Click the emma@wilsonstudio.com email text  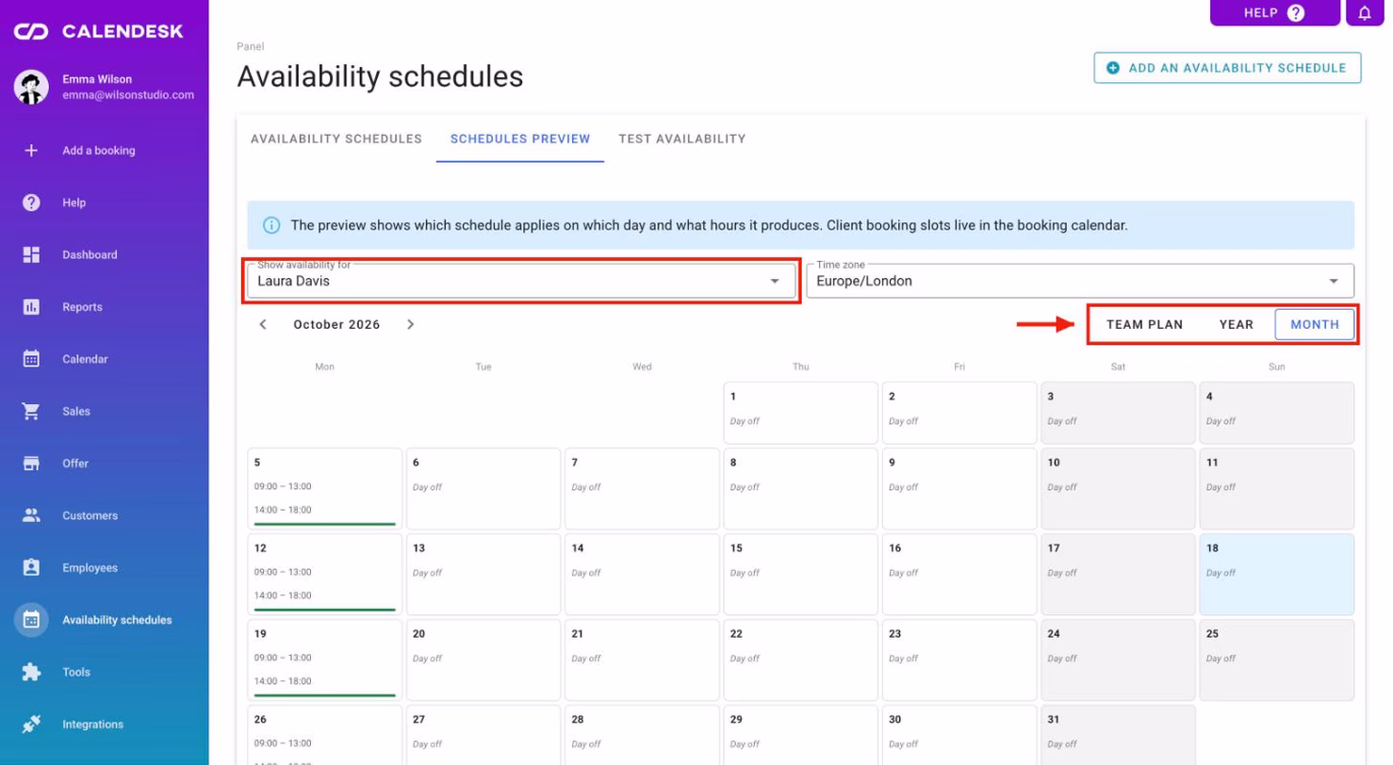click(128, 95)
